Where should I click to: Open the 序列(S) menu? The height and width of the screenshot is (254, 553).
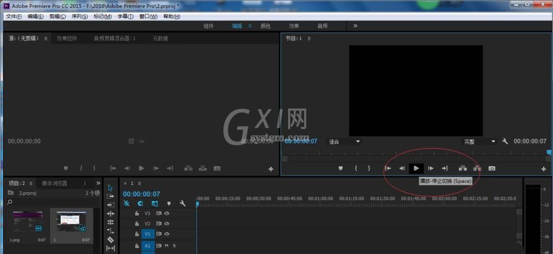[x=80, y=17]
